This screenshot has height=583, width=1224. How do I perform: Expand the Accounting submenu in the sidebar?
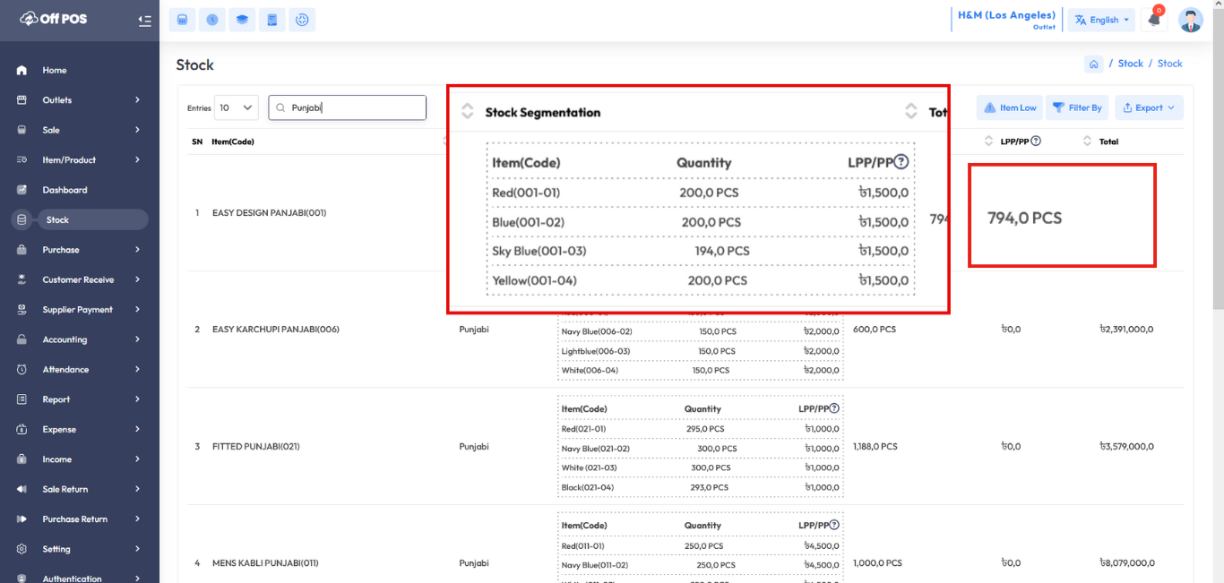click(x=79, y=339)
